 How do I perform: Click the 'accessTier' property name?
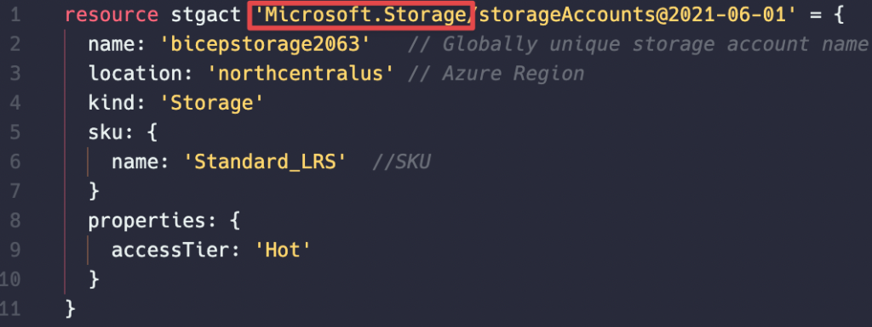pos(170,250)
